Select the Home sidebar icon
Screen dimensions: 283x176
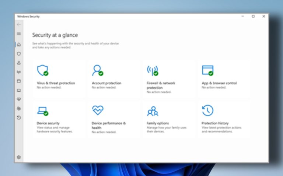pos(19,44)
